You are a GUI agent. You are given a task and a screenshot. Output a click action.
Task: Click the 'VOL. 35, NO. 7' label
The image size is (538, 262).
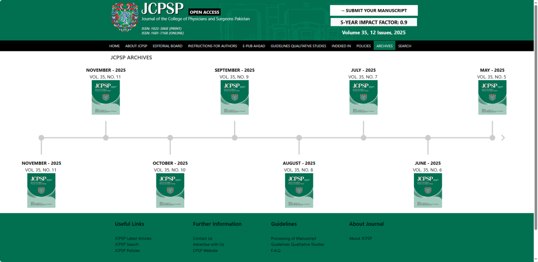point(363,77)
